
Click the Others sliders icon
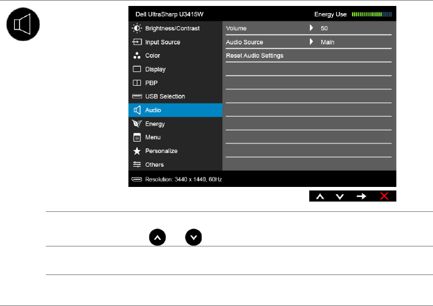click(137, 164)
